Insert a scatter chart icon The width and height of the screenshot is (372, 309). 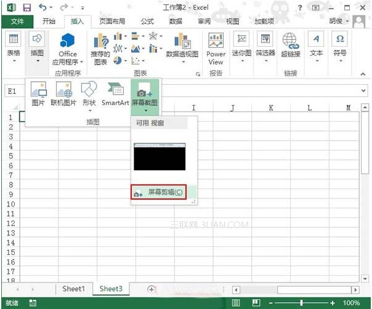click(135, 61)
